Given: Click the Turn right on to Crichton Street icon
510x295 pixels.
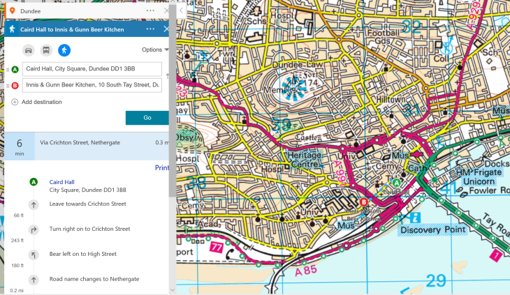Looking at the screenshot, I should click(33, 229).
